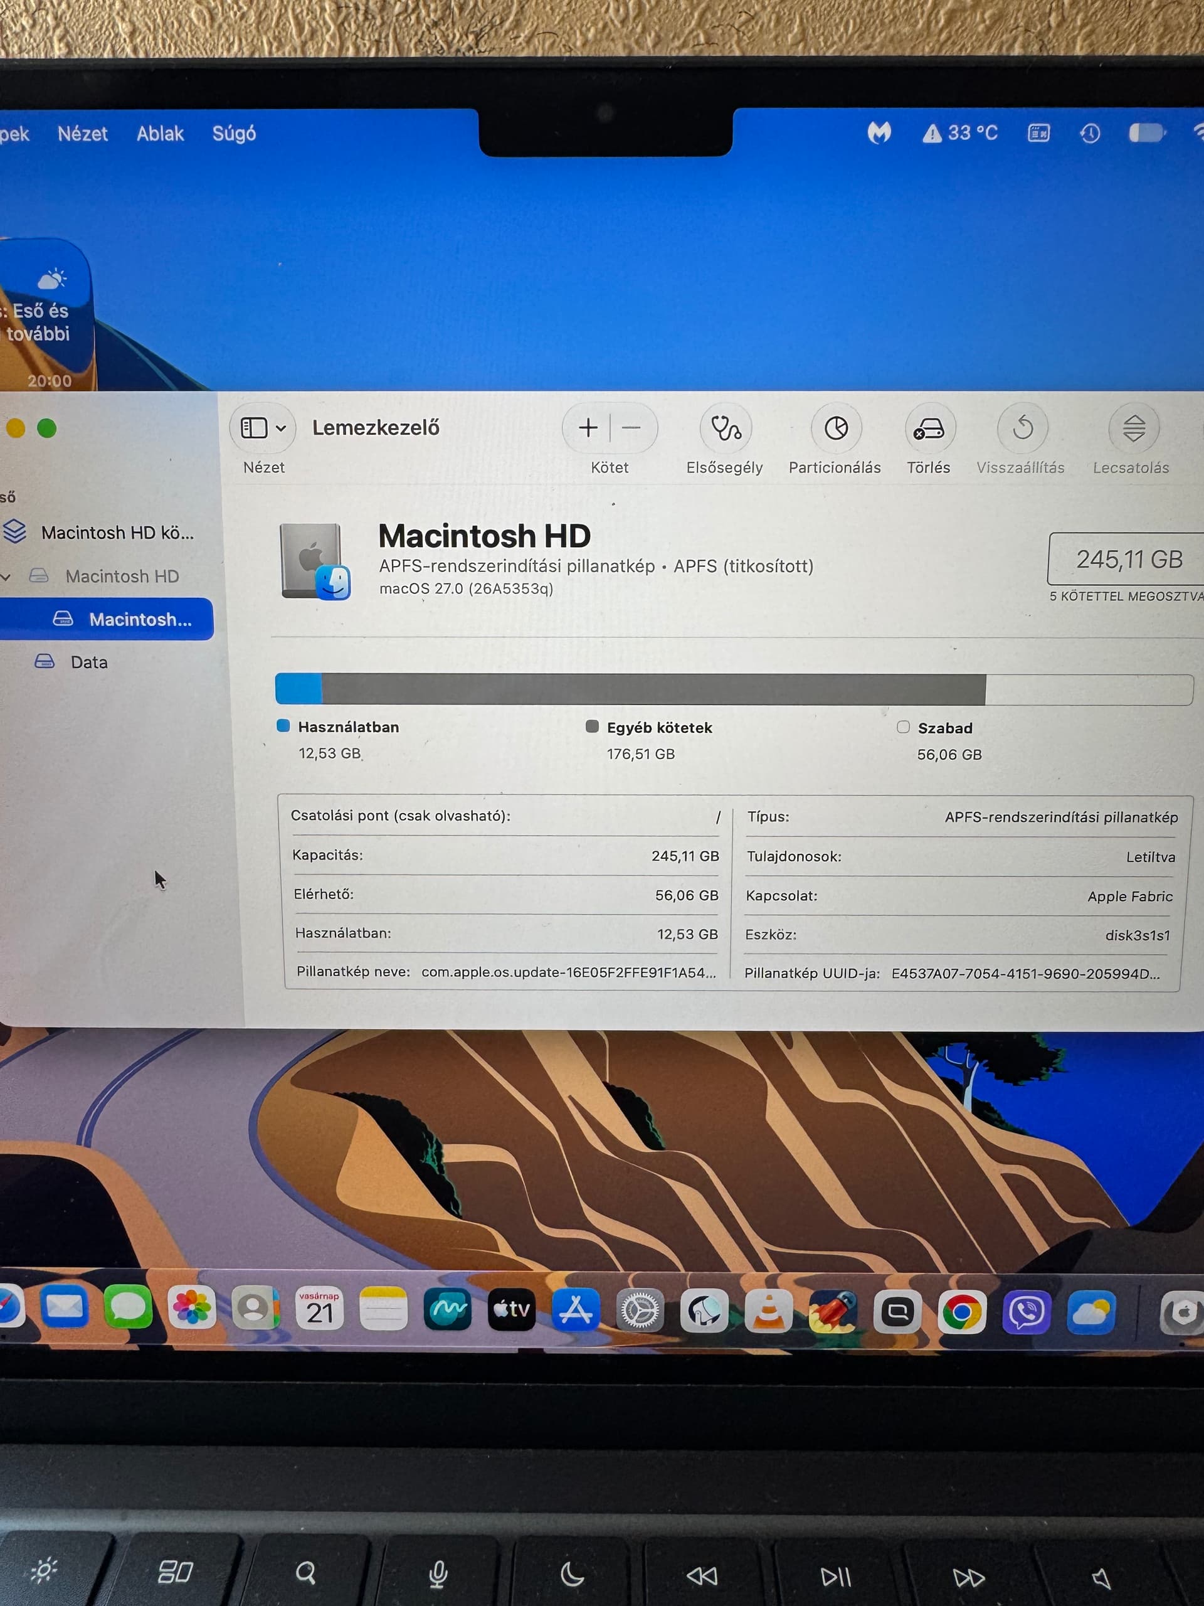
Task: Click the Lecsatolás (Unmount) eject icon
Action: pos(1134,428)
